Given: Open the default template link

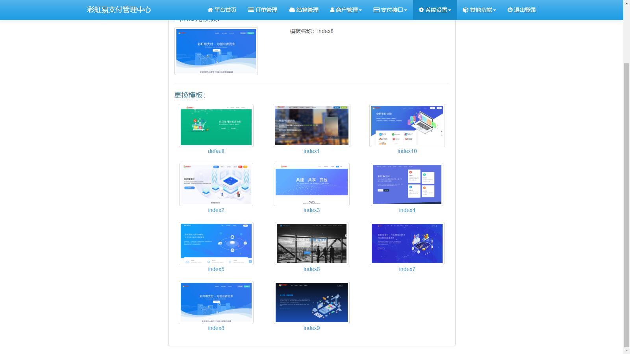Looking at the screenshot, I should [x=216, y=151].
